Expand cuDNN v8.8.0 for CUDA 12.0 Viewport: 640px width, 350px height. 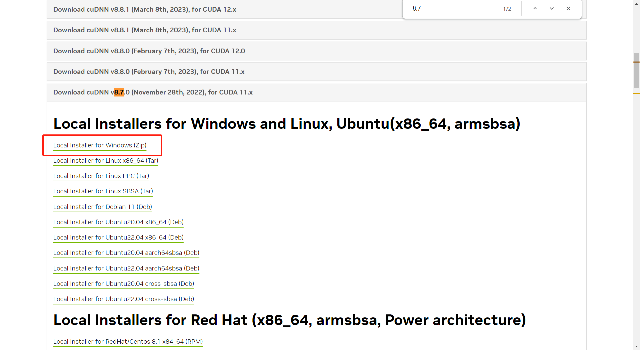(316, 51)
